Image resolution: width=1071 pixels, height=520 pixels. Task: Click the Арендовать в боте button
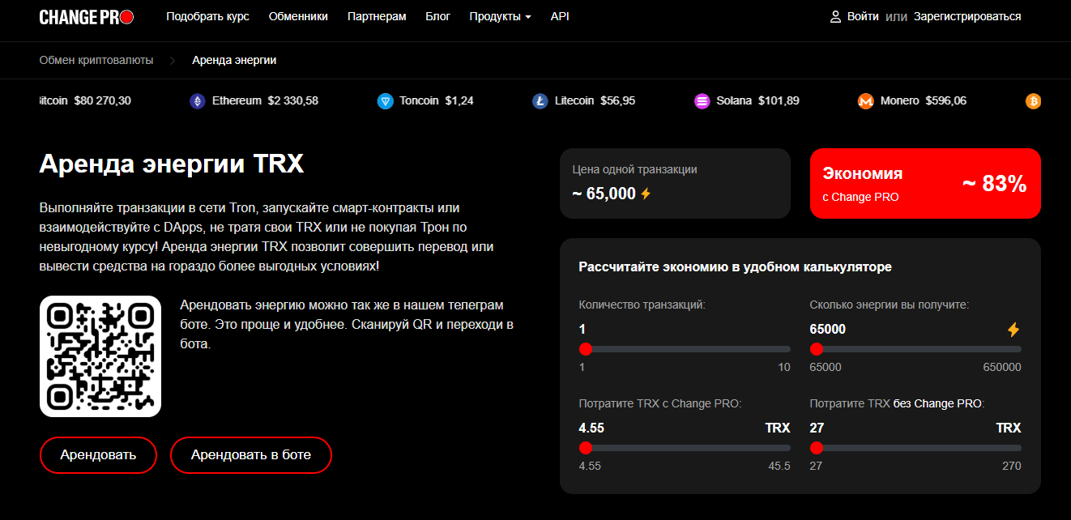coord(251,455)
